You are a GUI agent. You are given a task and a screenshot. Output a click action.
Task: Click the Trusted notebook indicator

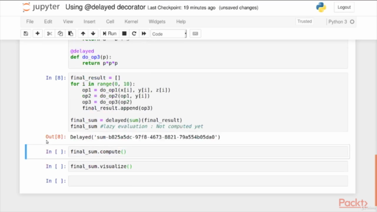pos(305,21)
